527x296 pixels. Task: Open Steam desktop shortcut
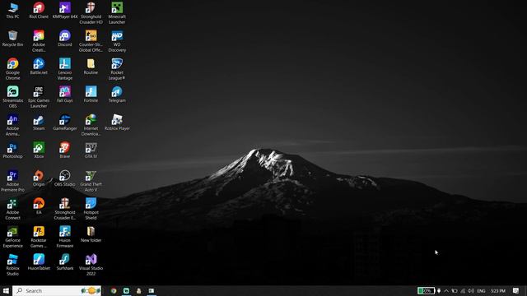pos(39,123)
